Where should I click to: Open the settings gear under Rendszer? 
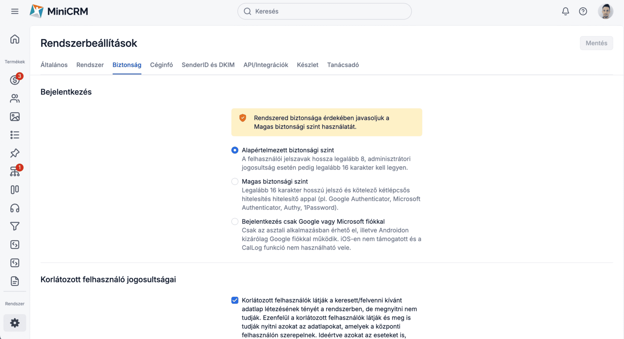(15, 323)
